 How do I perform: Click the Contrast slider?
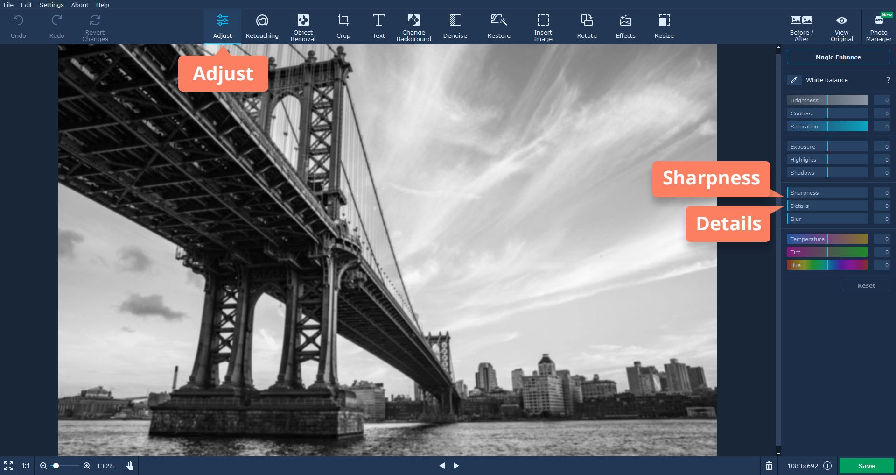pos(827,113)
